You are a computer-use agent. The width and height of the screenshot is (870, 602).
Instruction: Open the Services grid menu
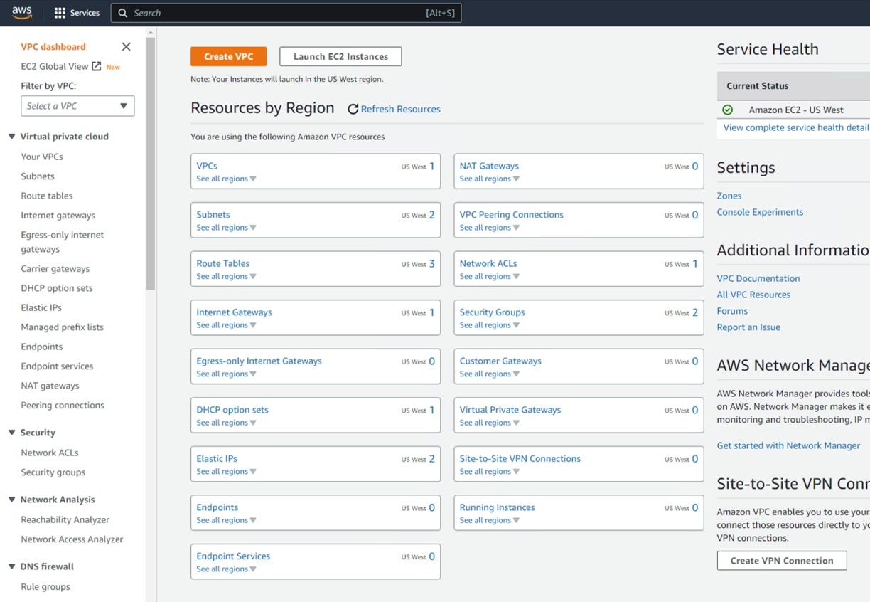[77, 13]
